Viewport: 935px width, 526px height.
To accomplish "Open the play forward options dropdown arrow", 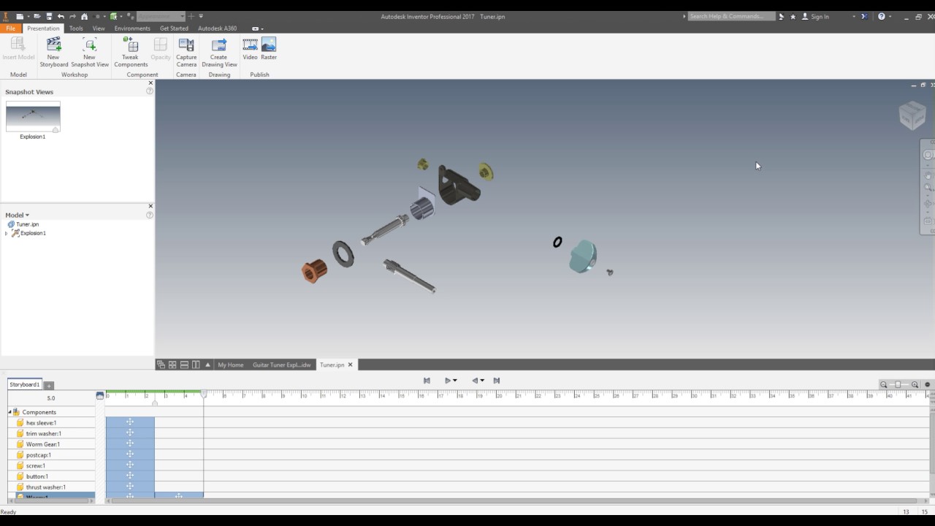I will click(455, 381).
